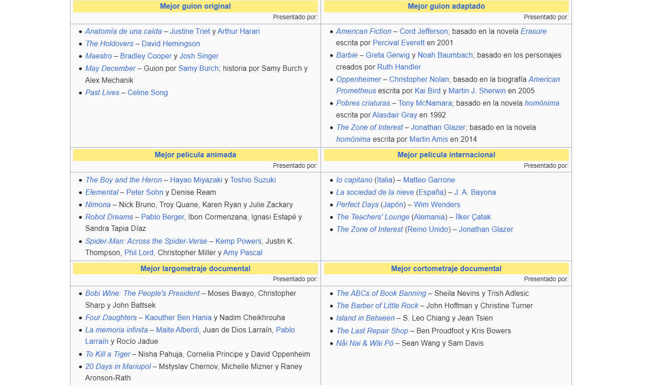Open the May December film link
Viewport: 647px width, 385px height.
[111, 69]
